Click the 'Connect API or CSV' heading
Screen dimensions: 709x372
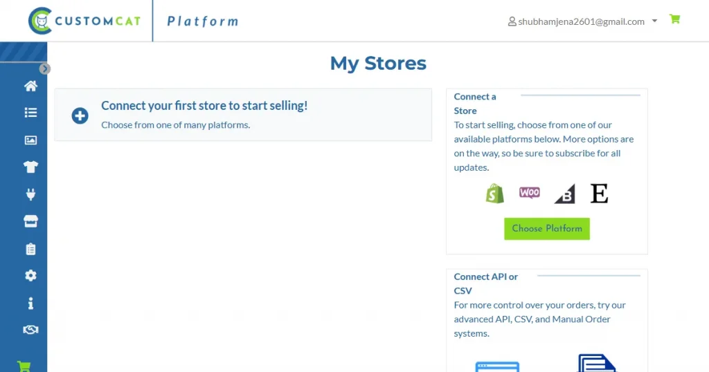pyautogui.click(x=485, y=283)
